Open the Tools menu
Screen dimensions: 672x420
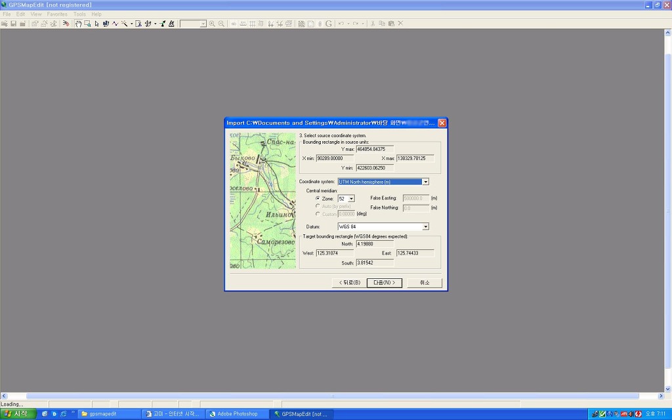(x=79, y=14)
